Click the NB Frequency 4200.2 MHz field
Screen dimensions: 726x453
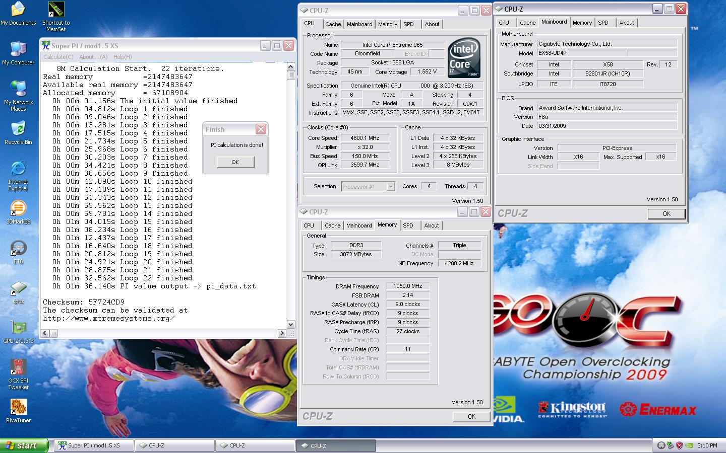459,263
